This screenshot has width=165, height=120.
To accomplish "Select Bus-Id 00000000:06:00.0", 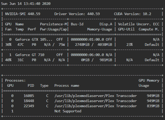I will [87, 55].
